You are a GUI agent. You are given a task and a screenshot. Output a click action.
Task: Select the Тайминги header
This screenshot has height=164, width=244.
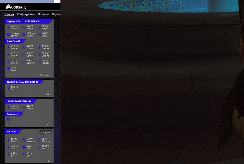[x=14, y=114]
